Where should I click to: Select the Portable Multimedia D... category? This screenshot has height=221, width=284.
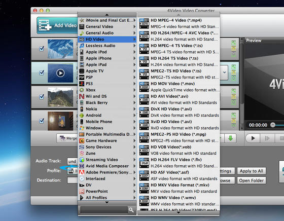pos(107,134)
